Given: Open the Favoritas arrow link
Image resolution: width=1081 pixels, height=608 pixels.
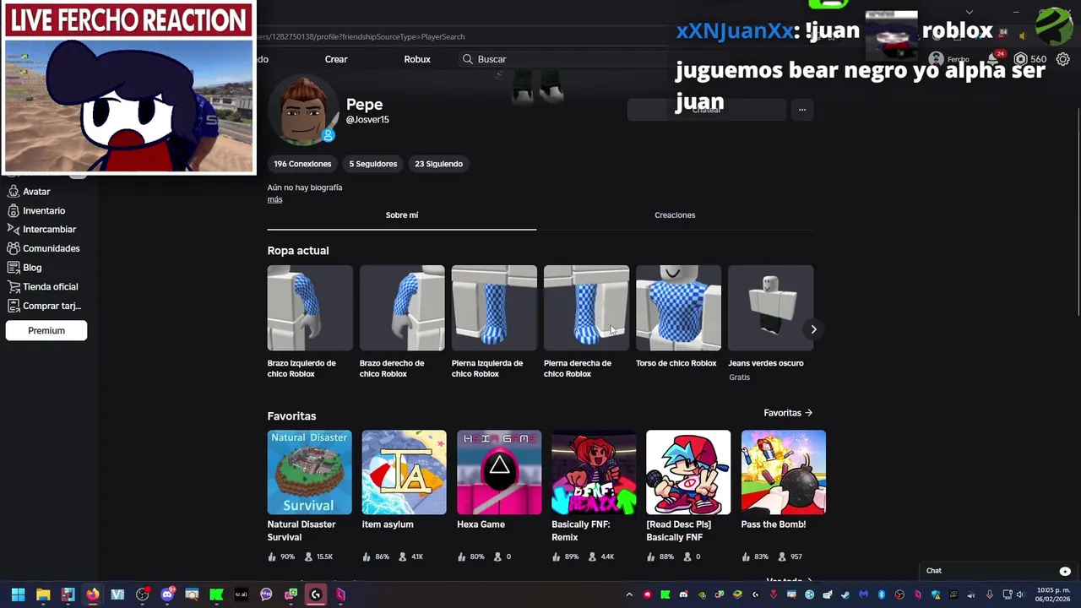Looking at the screenshot, I should pyautogui.click(x=788, y=413).
